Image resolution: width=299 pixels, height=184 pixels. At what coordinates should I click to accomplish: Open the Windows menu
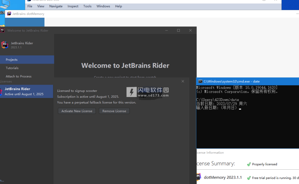pyautogui.click(x=103, y=6)
